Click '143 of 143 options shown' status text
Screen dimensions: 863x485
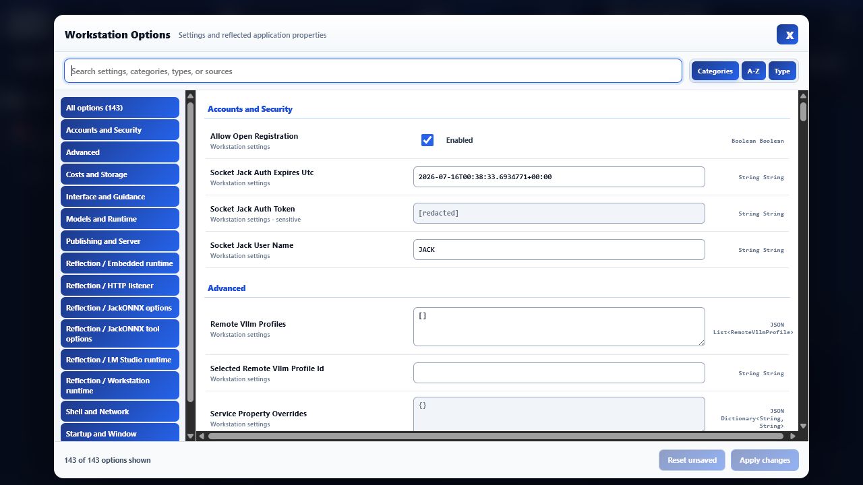[x=108, y=460]
